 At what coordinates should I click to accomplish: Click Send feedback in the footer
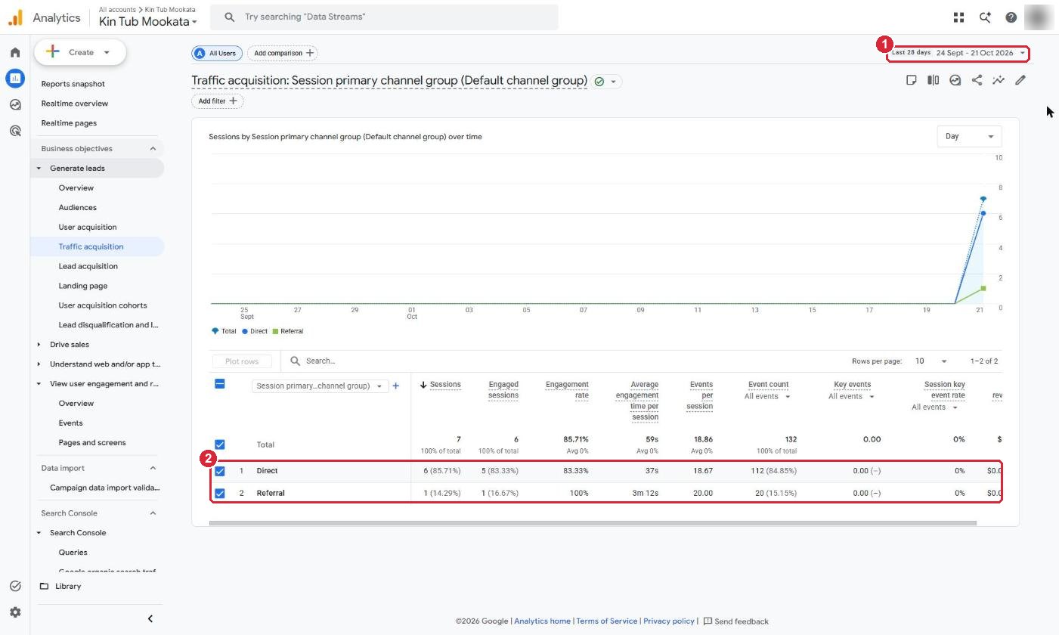click(x=735, y=621)
